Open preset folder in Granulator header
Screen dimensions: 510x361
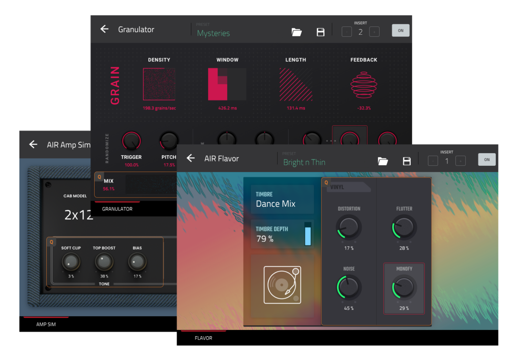[x=297, y=32]
